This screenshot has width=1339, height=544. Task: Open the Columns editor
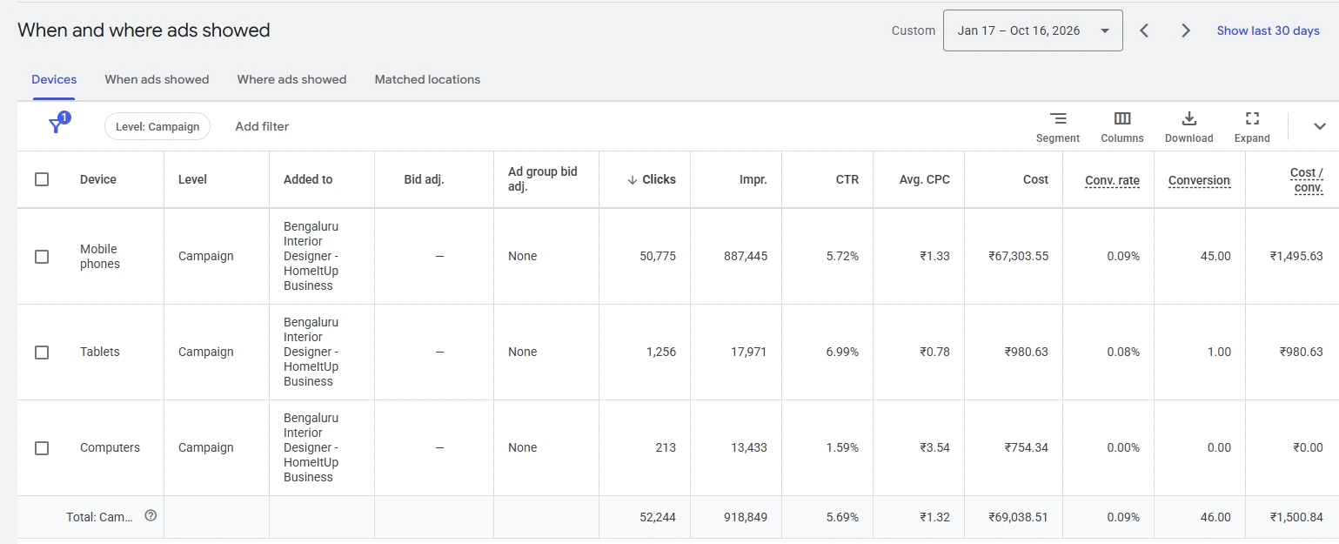tap(1122, 127)
